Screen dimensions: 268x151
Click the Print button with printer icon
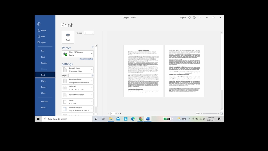(x=68, y=37)
